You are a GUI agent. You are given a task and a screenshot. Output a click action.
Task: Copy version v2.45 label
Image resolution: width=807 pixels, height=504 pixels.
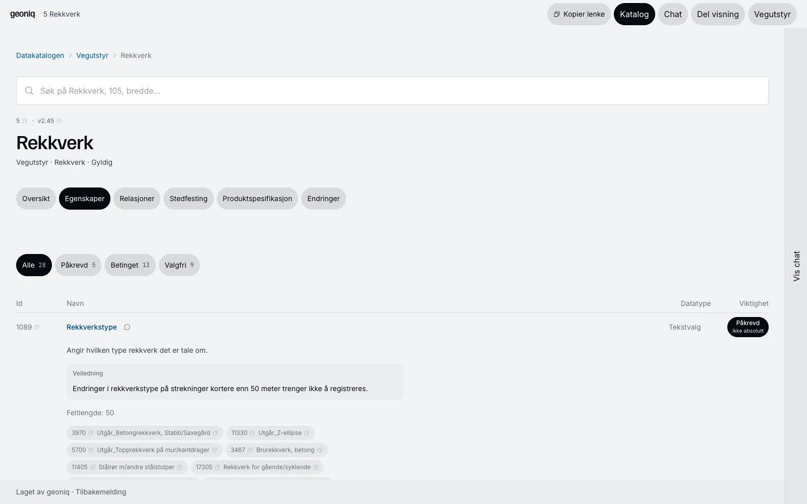click(x=59, y=121)
